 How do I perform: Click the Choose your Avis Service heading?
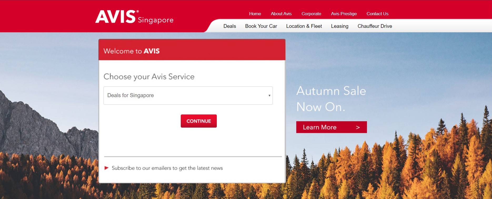[x=149, y=77]
